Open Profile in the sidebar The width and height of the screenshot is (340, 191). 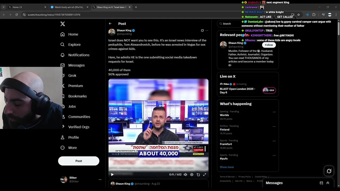70,137
